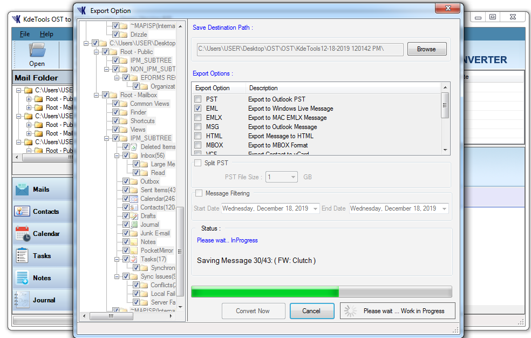Select the Common Views tree row

(149, 104)
